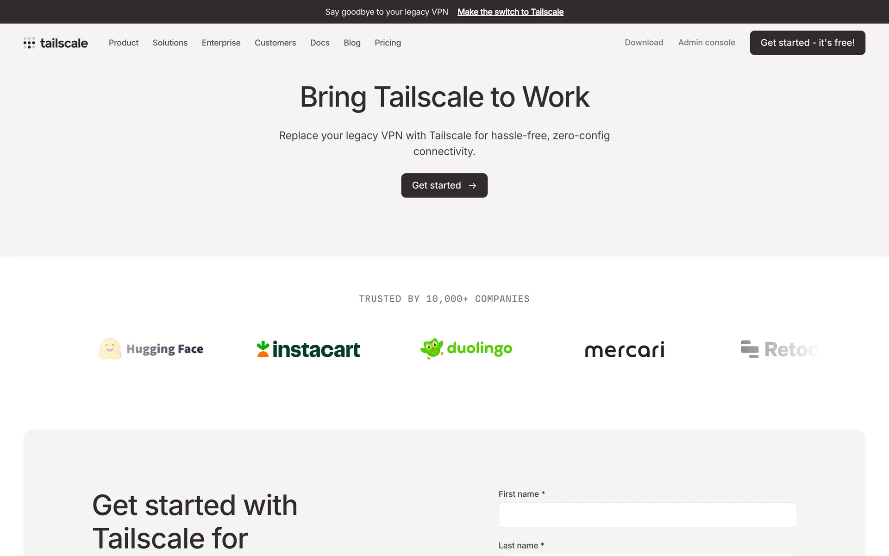Click the Download link

pos(644,43)
